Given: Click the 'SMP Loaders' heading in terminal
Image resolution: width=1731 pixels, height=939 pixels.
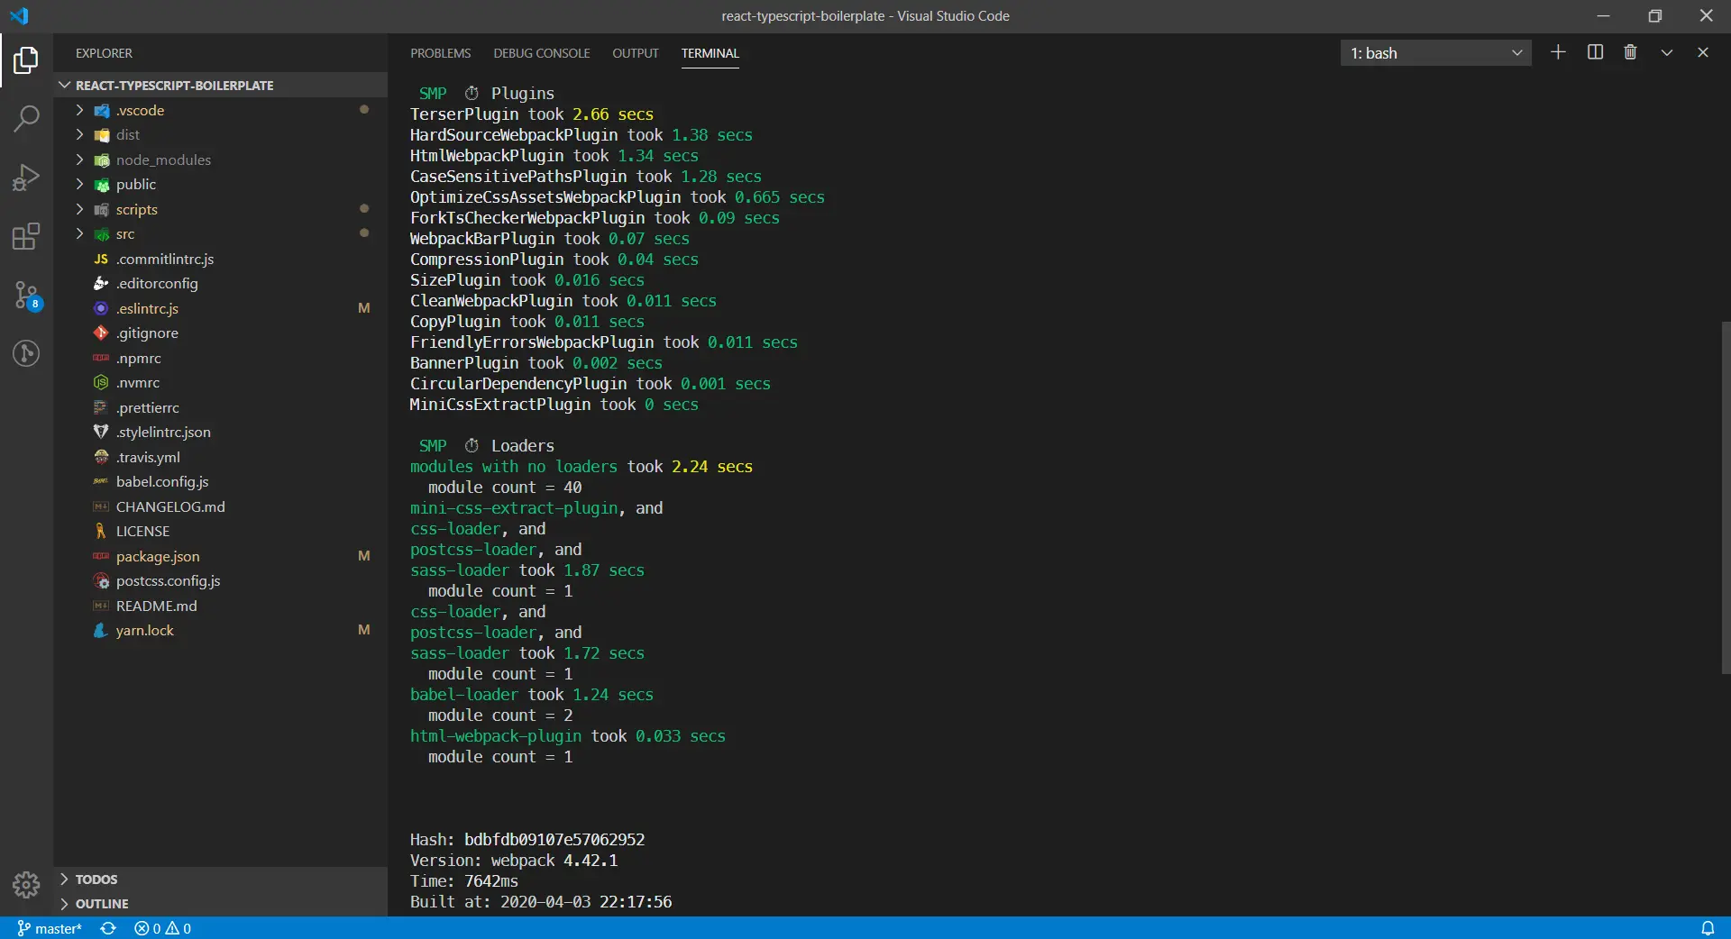Looking at the screenshot, I should click(x=487, y=445).
